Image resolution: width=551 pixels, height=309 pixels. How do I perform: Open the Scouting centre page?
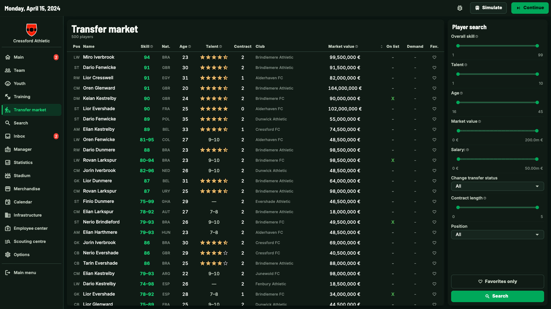[x=32, y=241]
